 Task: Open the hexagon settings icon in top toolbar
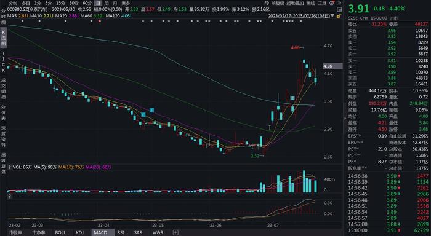pyautogui.click(x=332, y=3)
